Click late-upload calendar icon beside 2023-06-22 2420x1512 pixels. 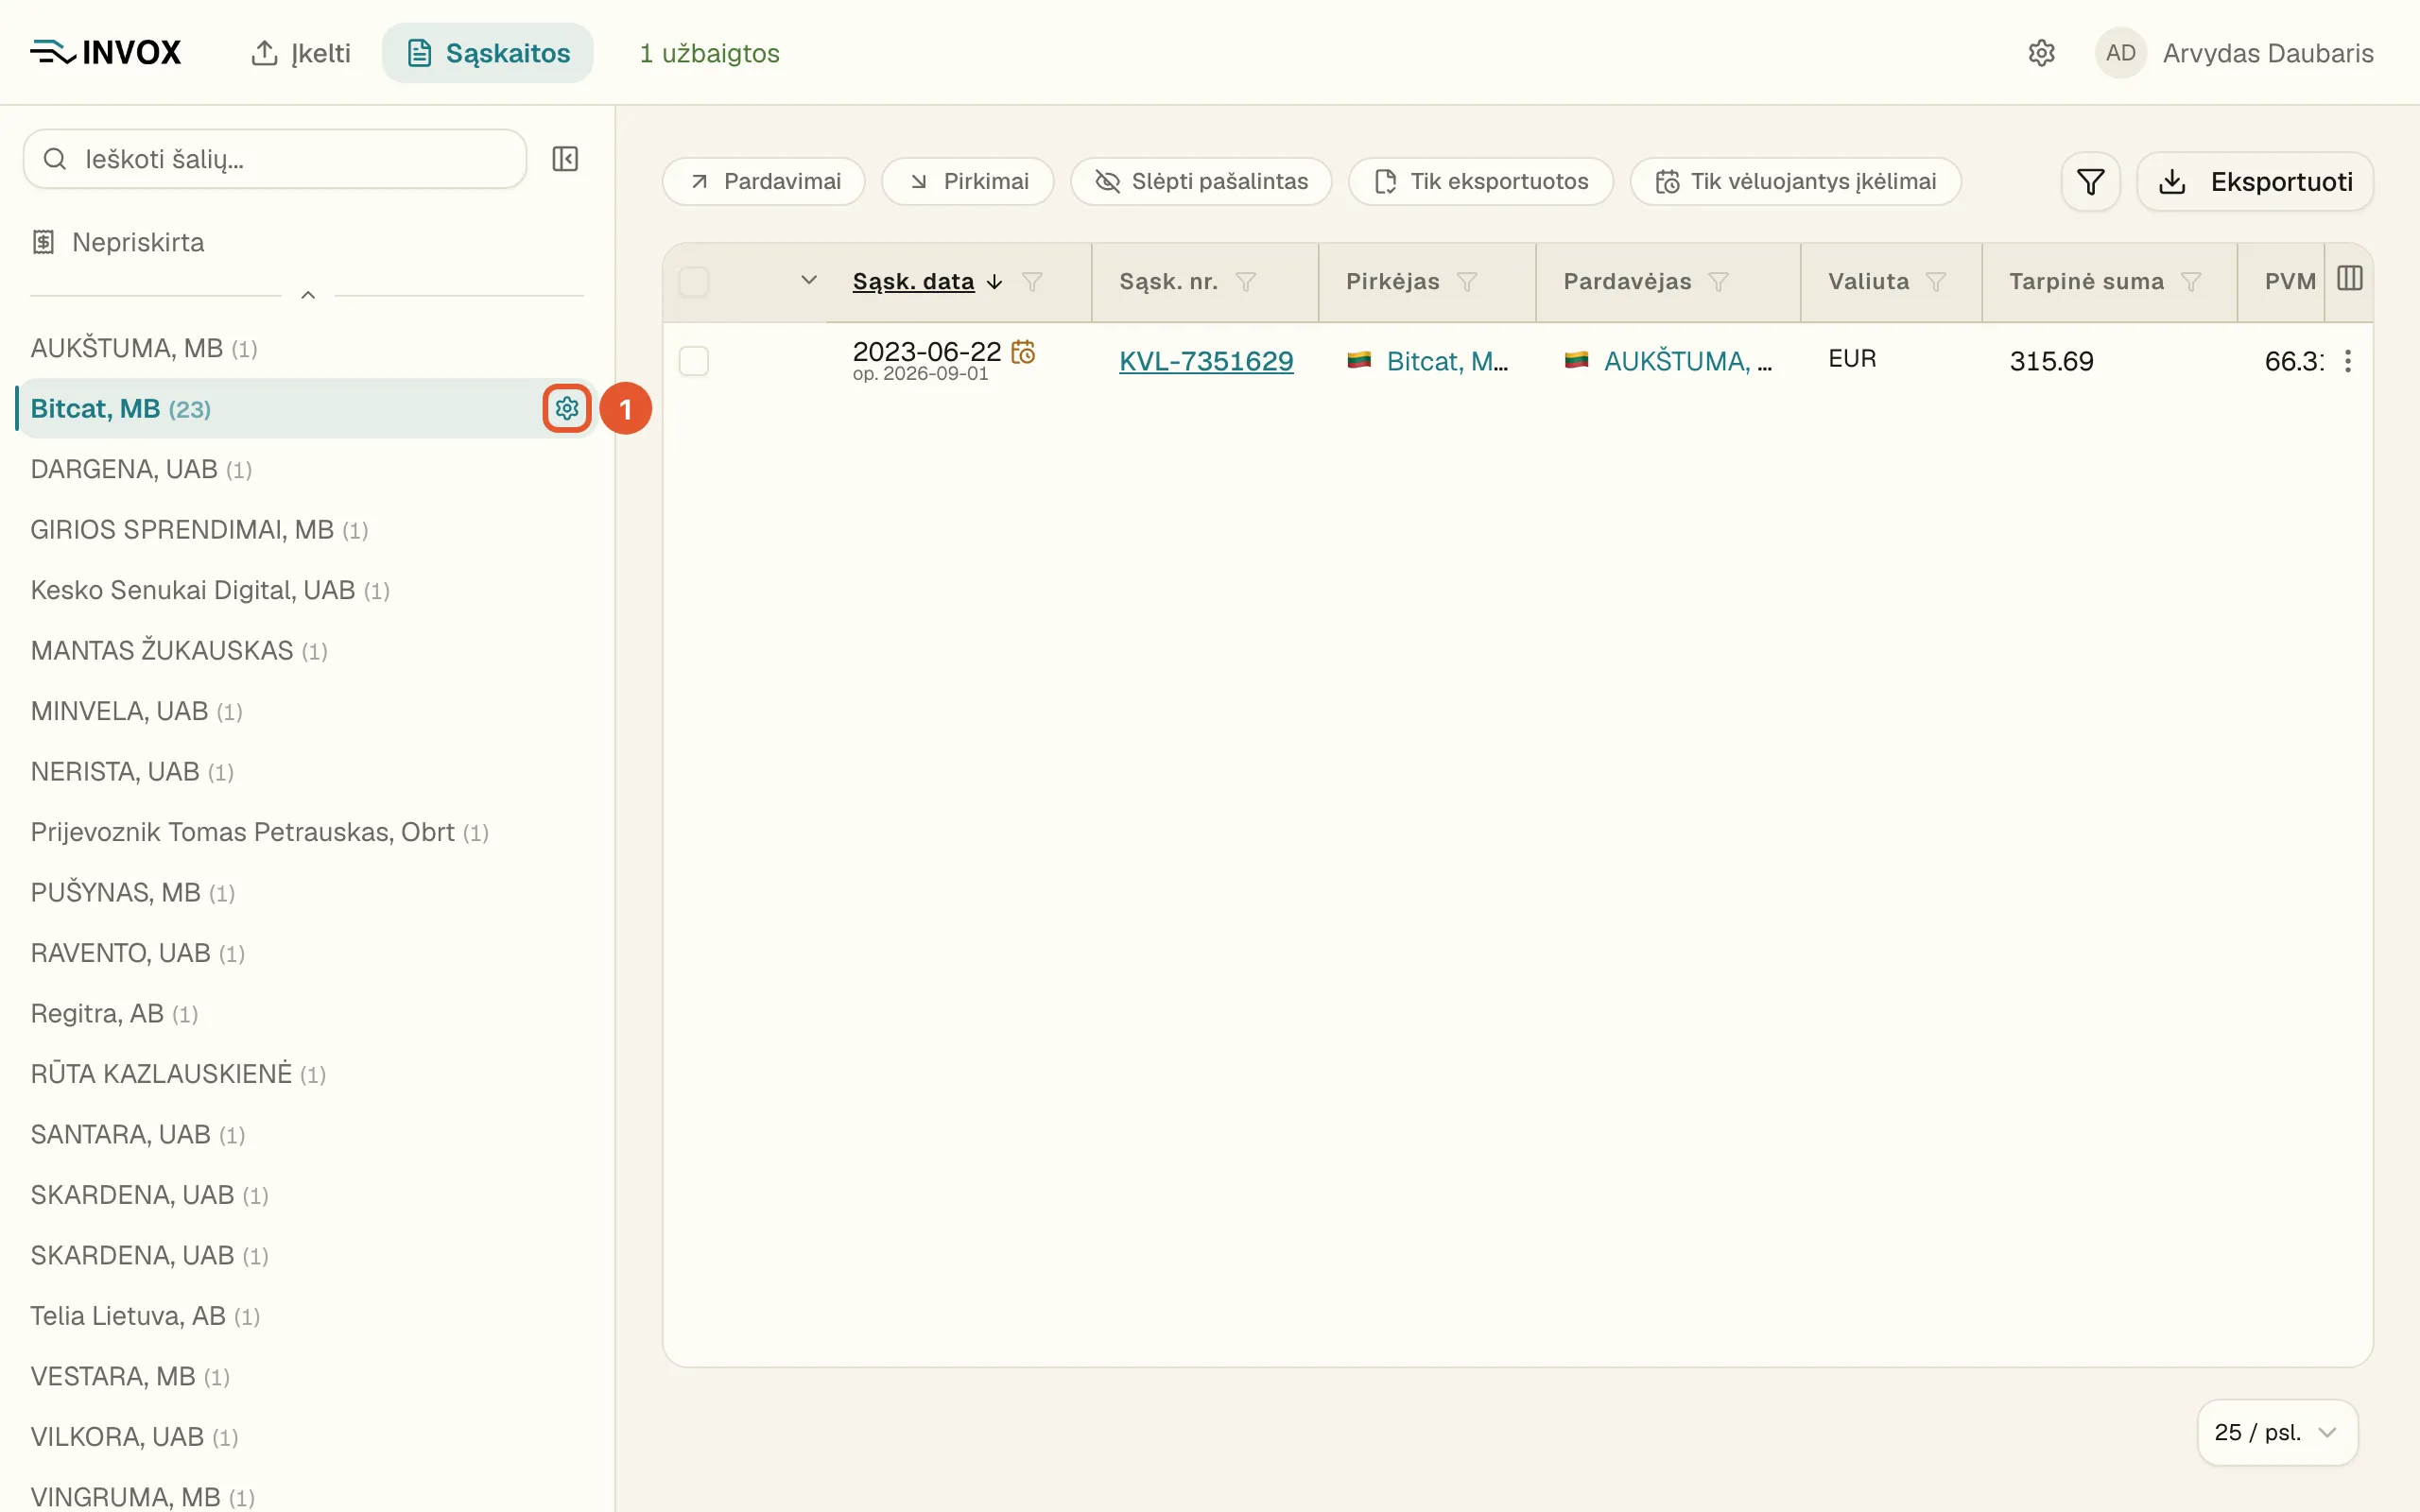coord(1023,351)
